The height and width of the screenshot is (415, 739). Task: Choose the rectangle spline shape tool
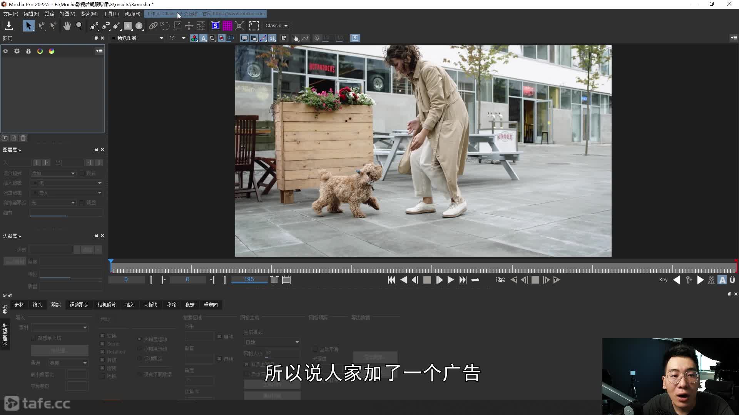(128, 26)
